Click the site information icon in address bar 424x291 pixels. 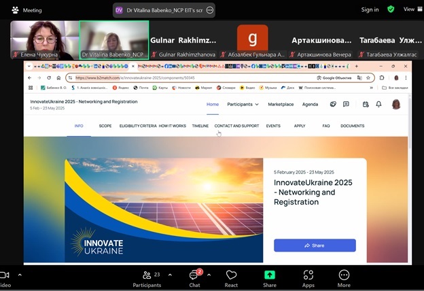point(70,78)
